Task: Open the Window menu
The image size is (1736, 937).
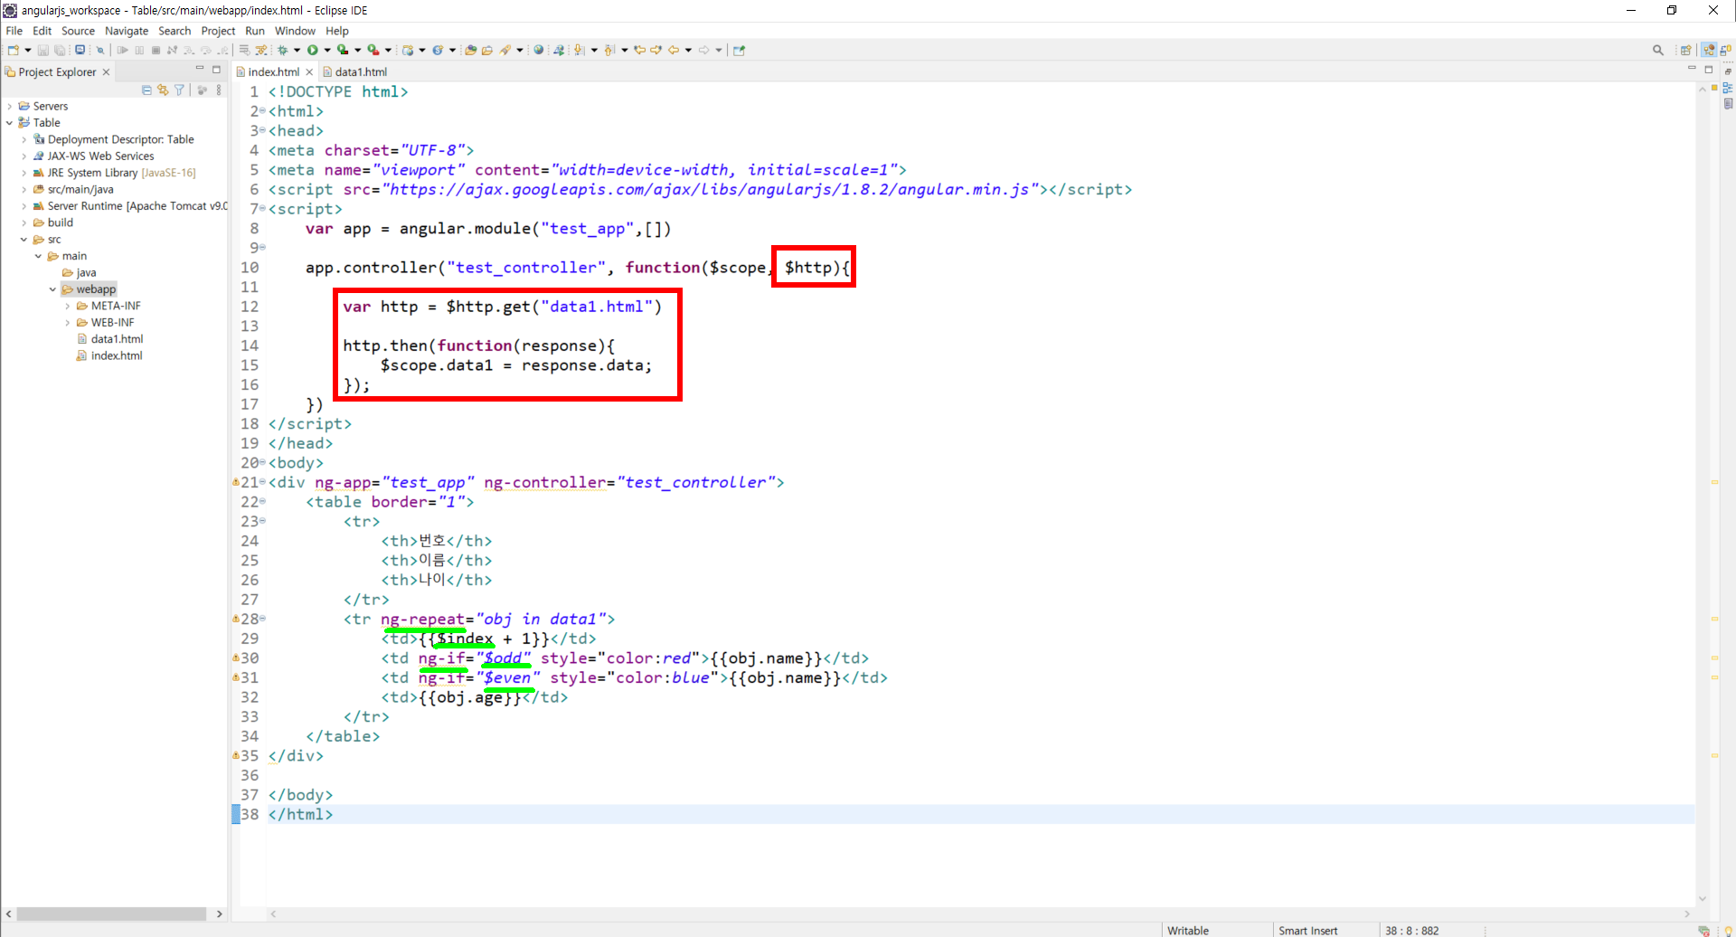Action: (x=295, y=31)
